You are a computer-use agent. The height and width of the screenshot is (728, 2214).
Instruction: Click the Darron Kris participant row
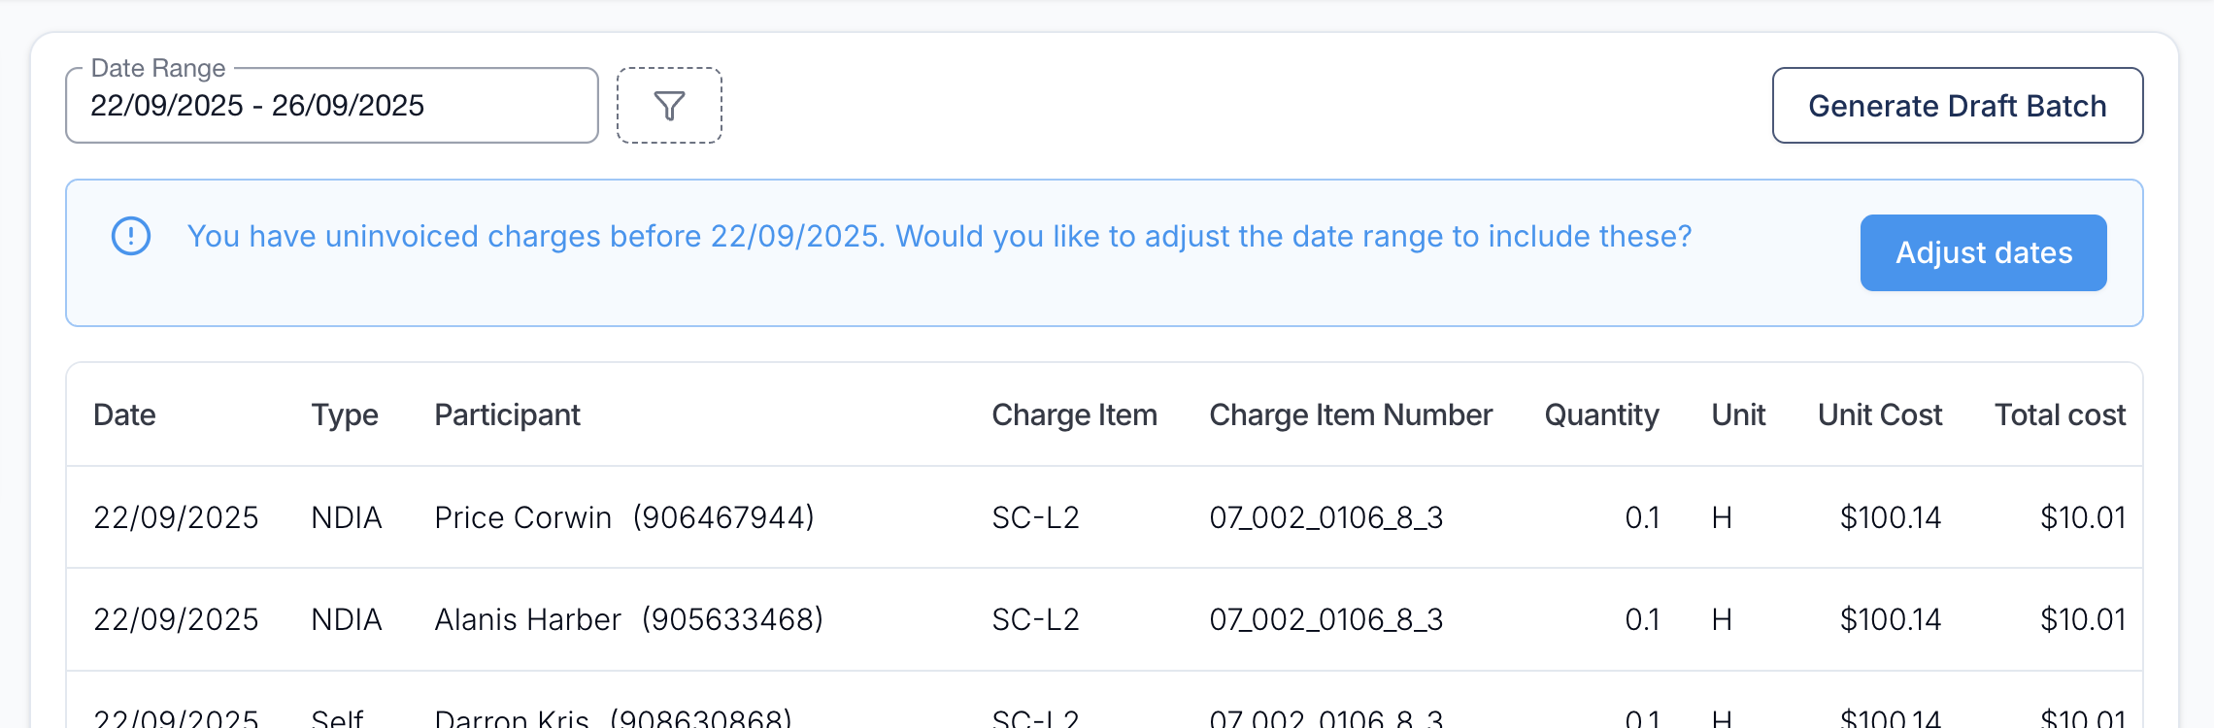click(512, 718)
